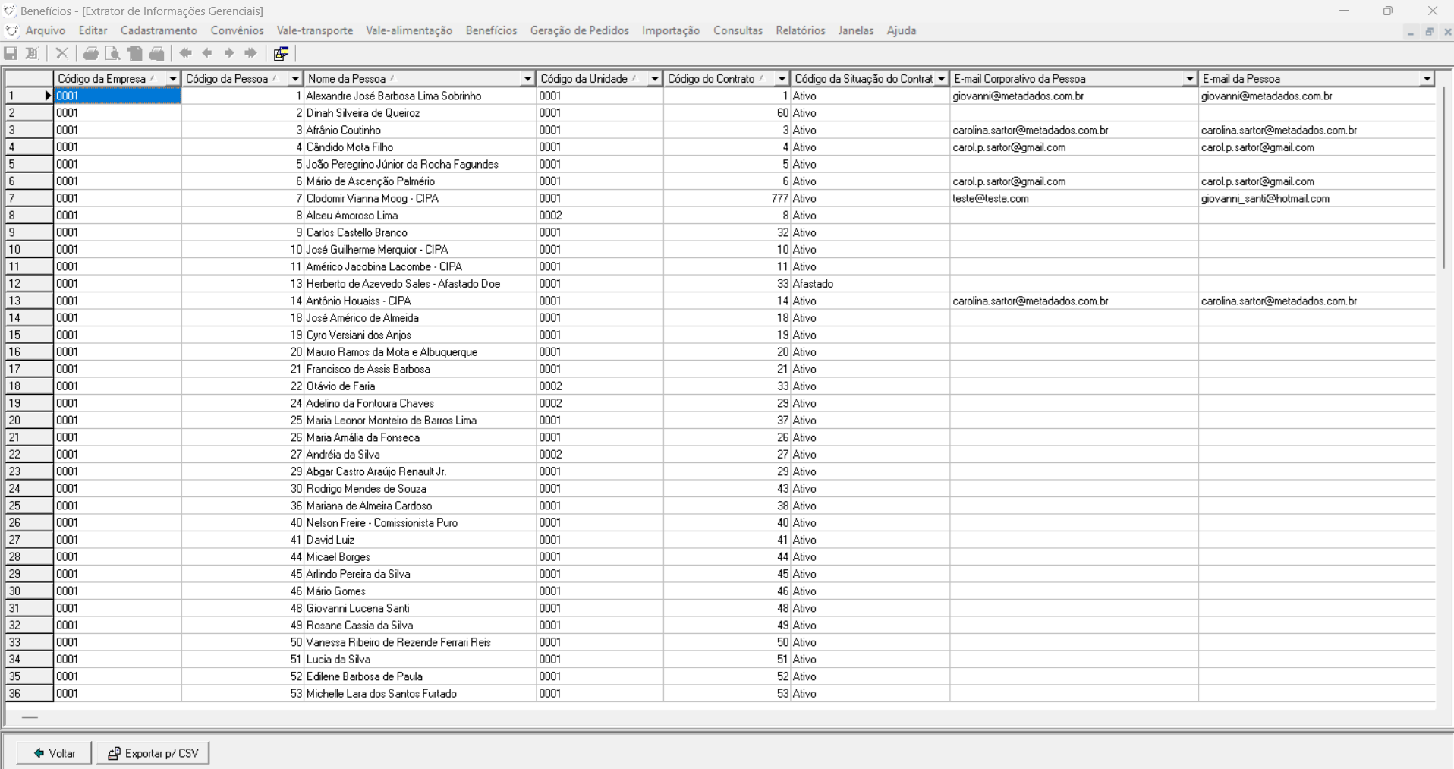This screenshot has height=769, width=1454.
Task: Go to previous record left arrow
Action: click(x=207, y=53)
